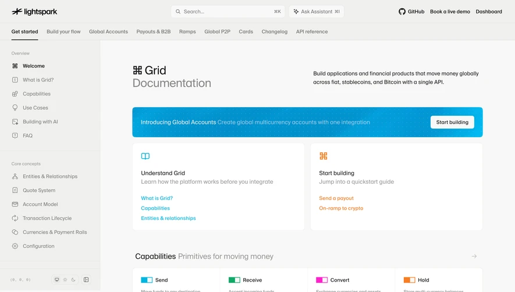Click the Entities & Relationships icon
515x292 pixels.
(15, 176)
